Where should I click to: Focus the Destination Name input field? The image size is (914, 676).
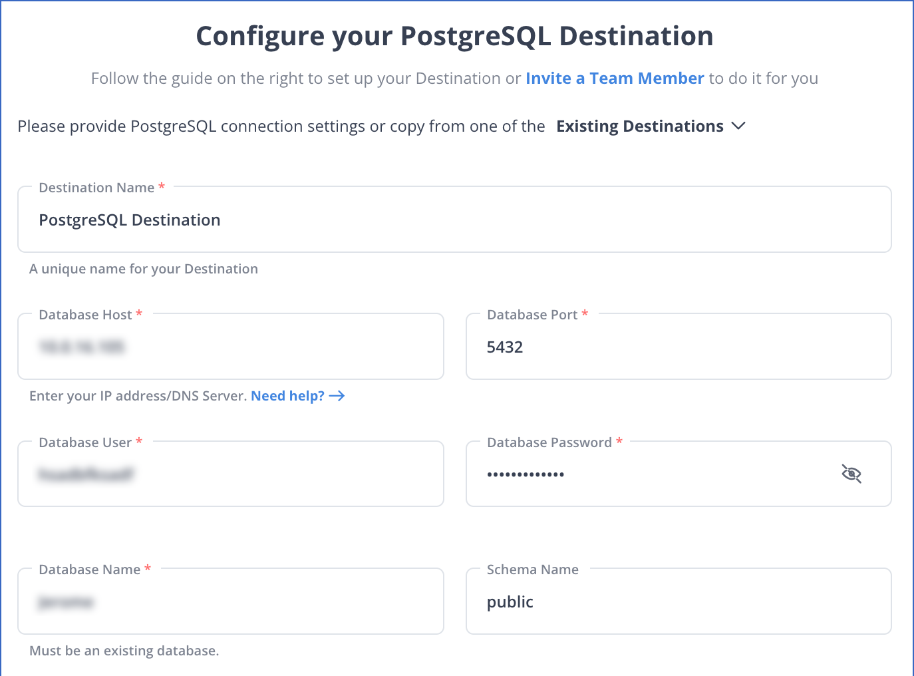[454, 220]
